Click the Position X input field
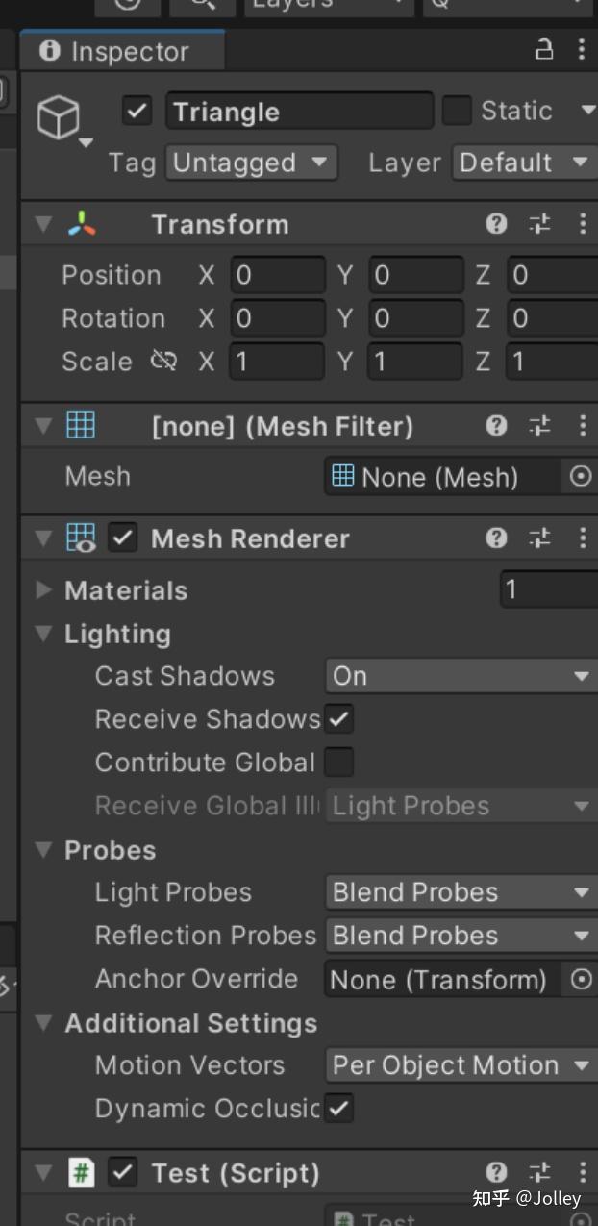Viewport: 598px width, 1226px height. (x=278, y=275)
